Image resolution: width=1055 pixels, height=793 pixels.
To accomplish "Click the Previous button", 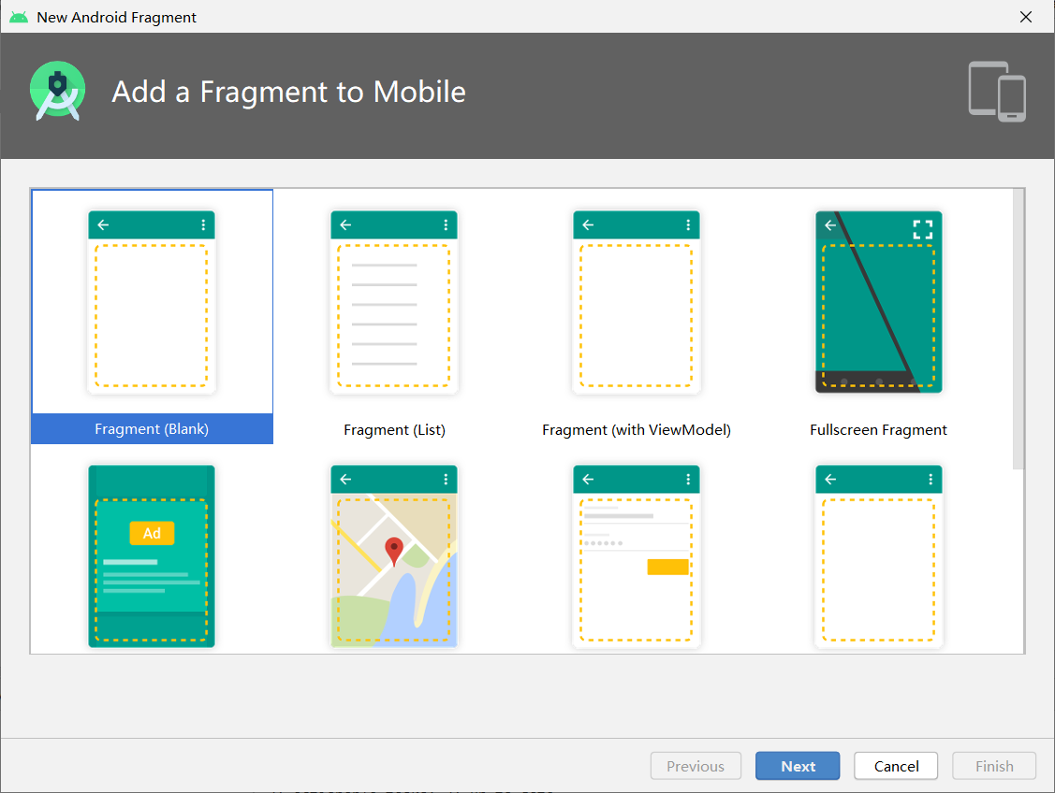I will [696, 765].
